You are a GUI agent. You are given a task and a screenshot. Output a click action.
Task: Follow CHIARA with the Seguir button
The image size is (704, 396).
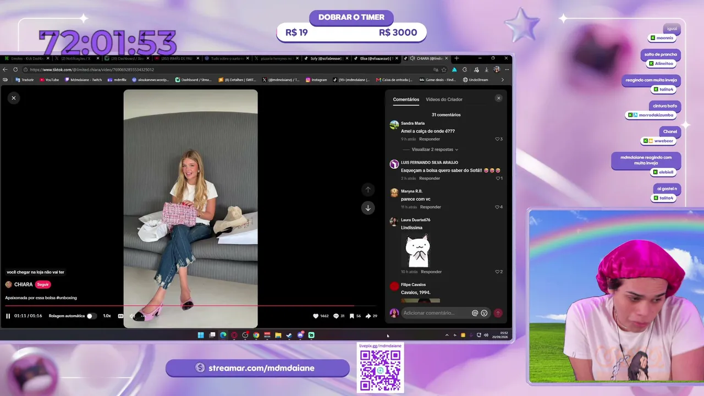click(x=43, y=284)
